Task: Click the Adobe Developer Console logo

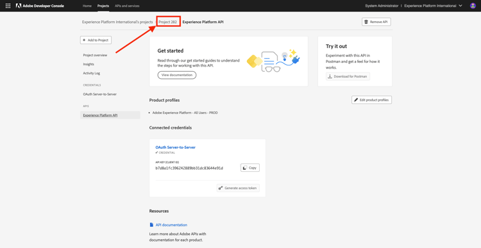Action: [x=40, y=6]
